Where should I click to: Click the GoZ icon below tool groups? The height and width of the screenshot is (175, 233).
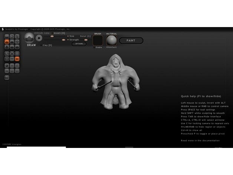pos(7,77)
